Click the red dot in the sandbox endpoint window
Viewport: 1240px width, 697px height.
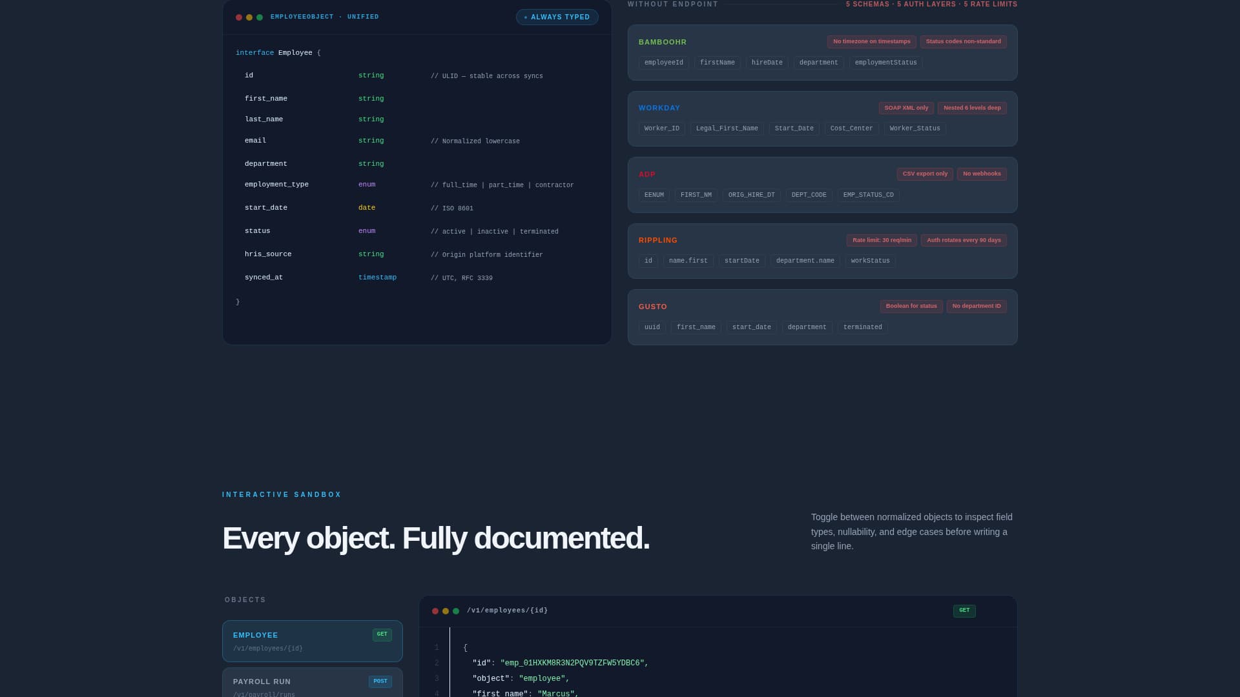pyautogui.click(x=435, y=611)
